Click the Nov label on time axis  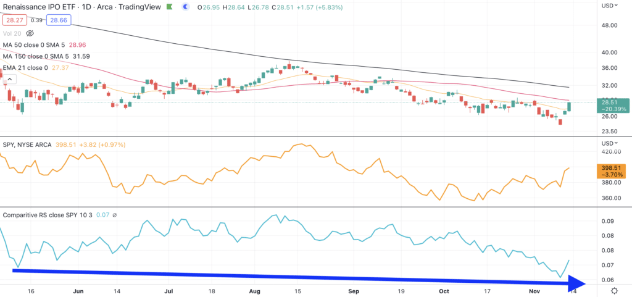[534, 291]
